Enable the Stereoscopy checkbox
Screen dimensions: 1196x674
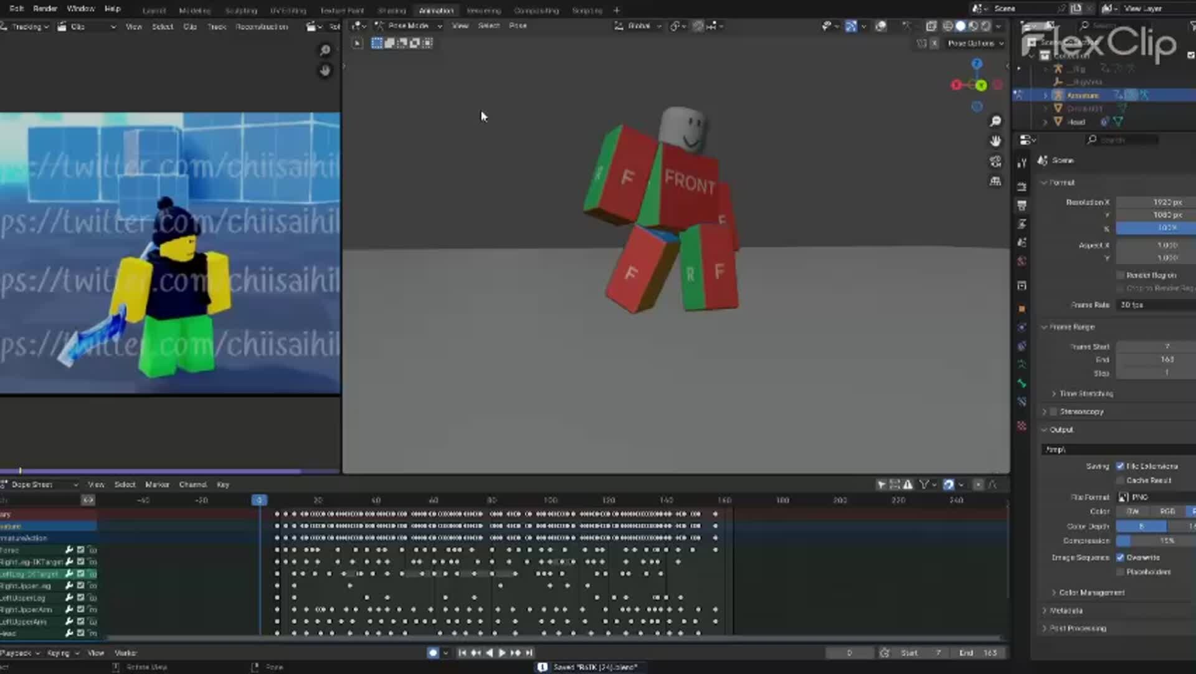tap(1054, 412)
